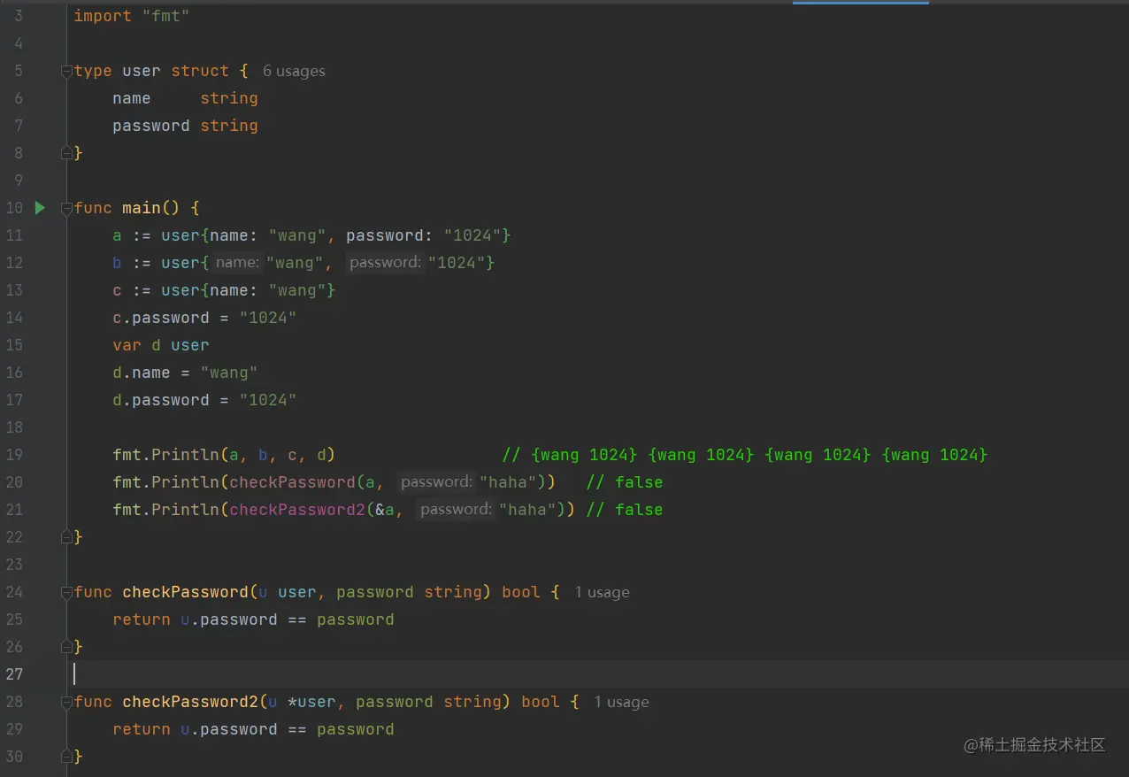The height and width of the screenshot is (777, 1129).
Task: Collapse checkPassword fold marker on line 24
Action: click(x=66, y=593)
